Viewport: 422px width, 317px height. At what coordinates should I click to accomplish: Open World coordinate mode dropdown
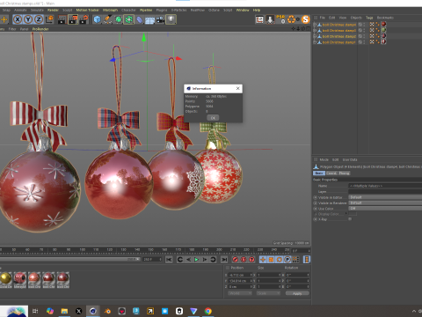point(240,293)
